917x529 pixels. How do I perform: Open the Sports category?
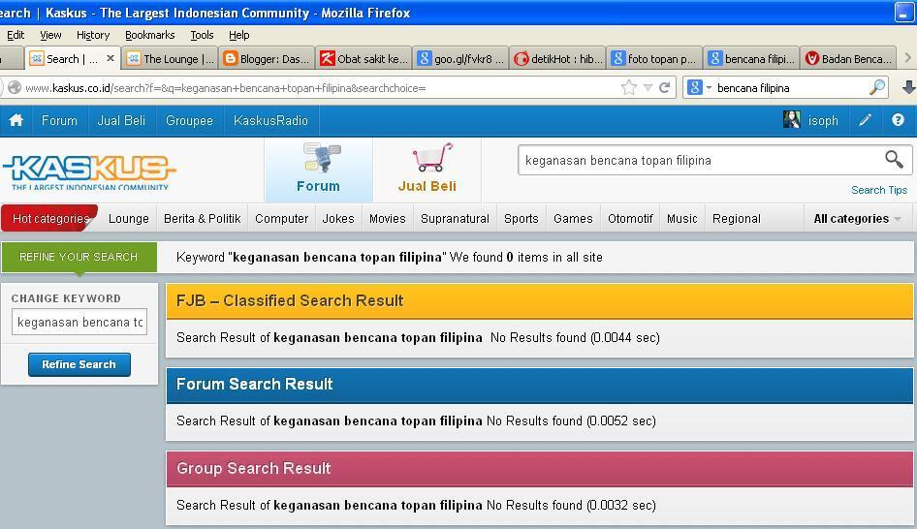point(522,219)
